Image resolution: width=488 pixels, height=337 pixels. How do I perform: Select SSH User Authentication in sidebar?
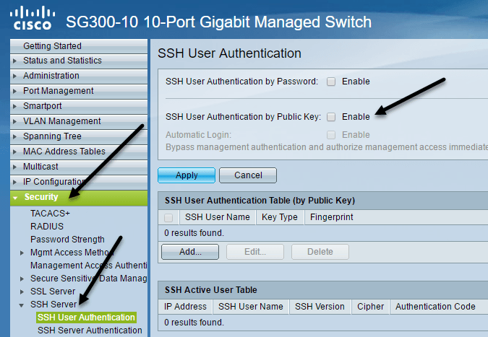point(86,318)
